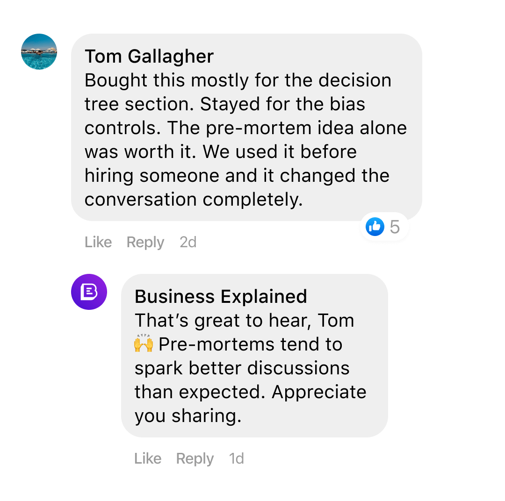Reply to Tom Gallagher's comment

(x=145, y=242)
